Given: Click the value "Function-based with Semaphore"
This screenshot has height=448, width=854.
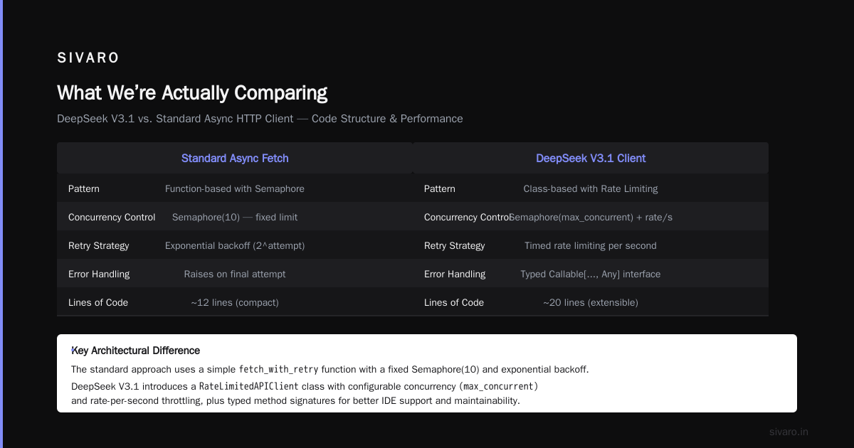Looking at the screenshot, I should (x=235, y=188).
